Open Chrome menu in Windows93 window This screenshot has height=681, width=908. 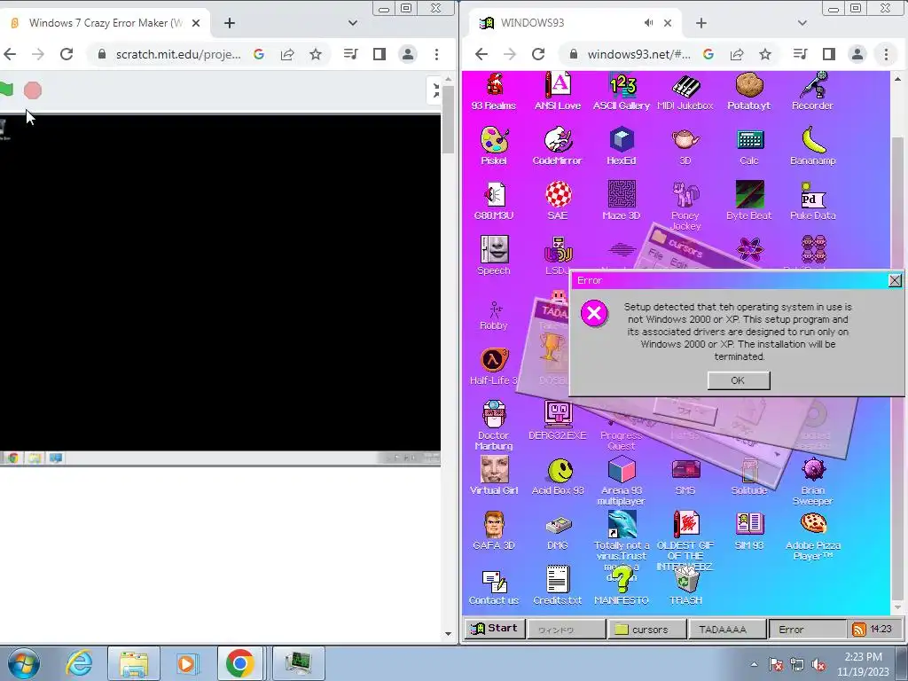(886, 54)
